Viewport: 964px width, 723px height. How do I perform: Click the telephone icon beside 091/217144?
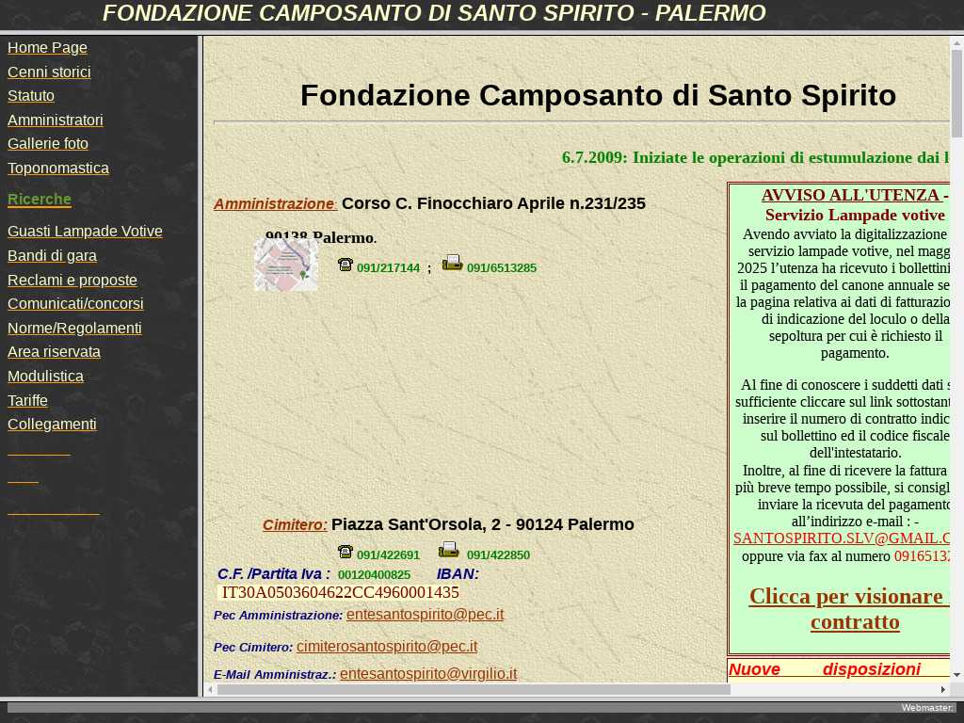click(345, 265)
